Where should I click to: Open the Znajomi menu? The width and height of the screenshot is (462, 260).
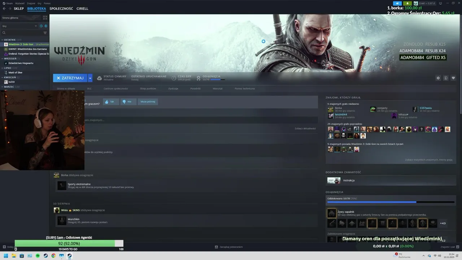[31, 3]
